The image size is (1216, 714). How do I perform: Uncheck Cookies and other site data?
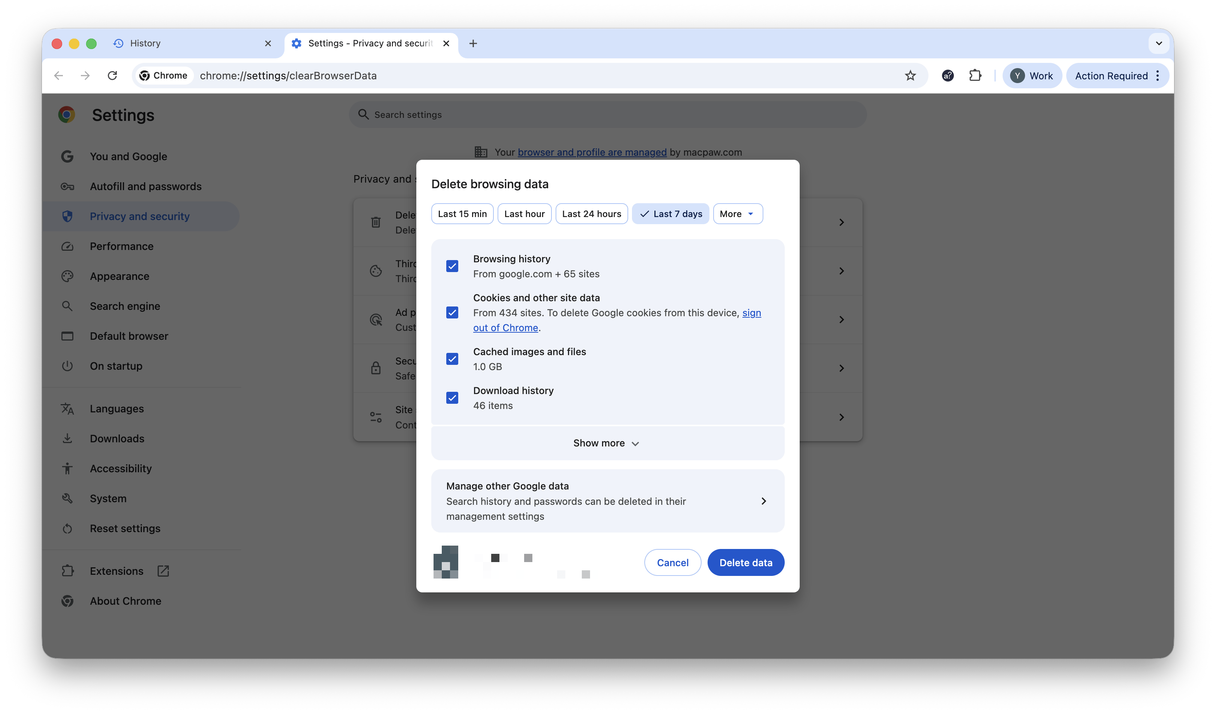(452, 312)
